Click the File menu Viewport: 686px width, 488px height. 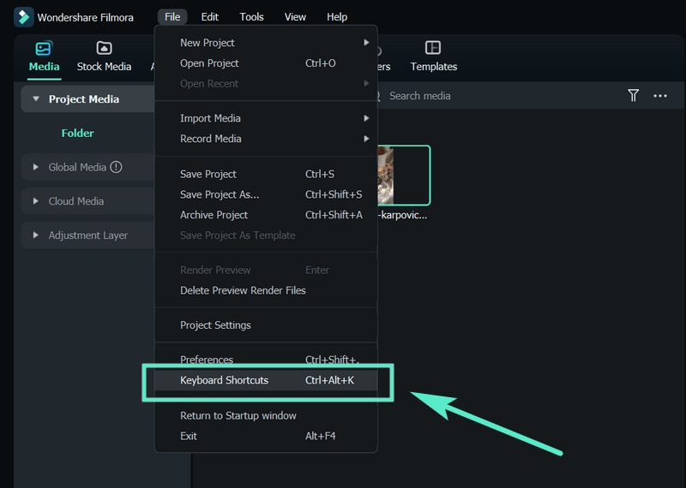(172, 16)
